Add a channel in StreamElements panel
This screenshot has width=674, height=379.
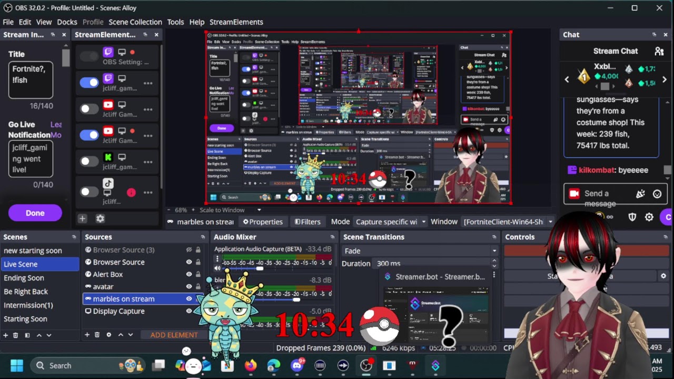coord(82,218)
